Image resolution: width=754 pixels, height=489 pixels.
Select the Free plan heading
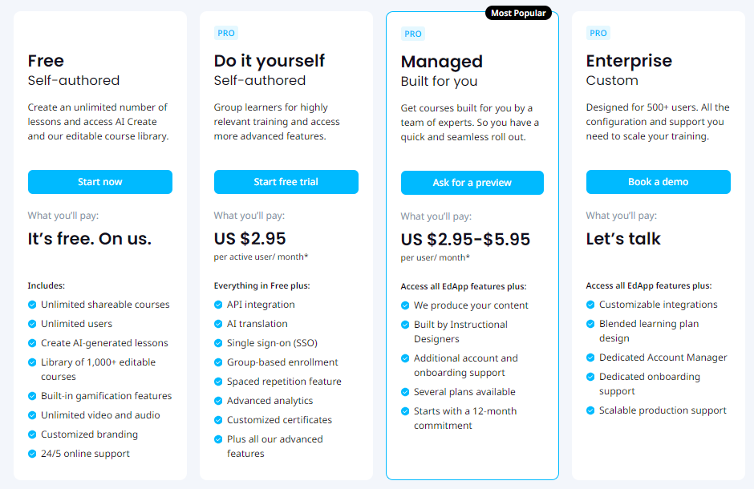[46, 61]
